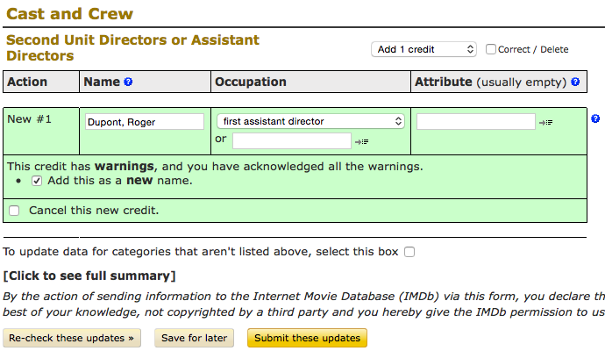Click the Save for later button
Viewport: 605px width, 351px height.
194,338
